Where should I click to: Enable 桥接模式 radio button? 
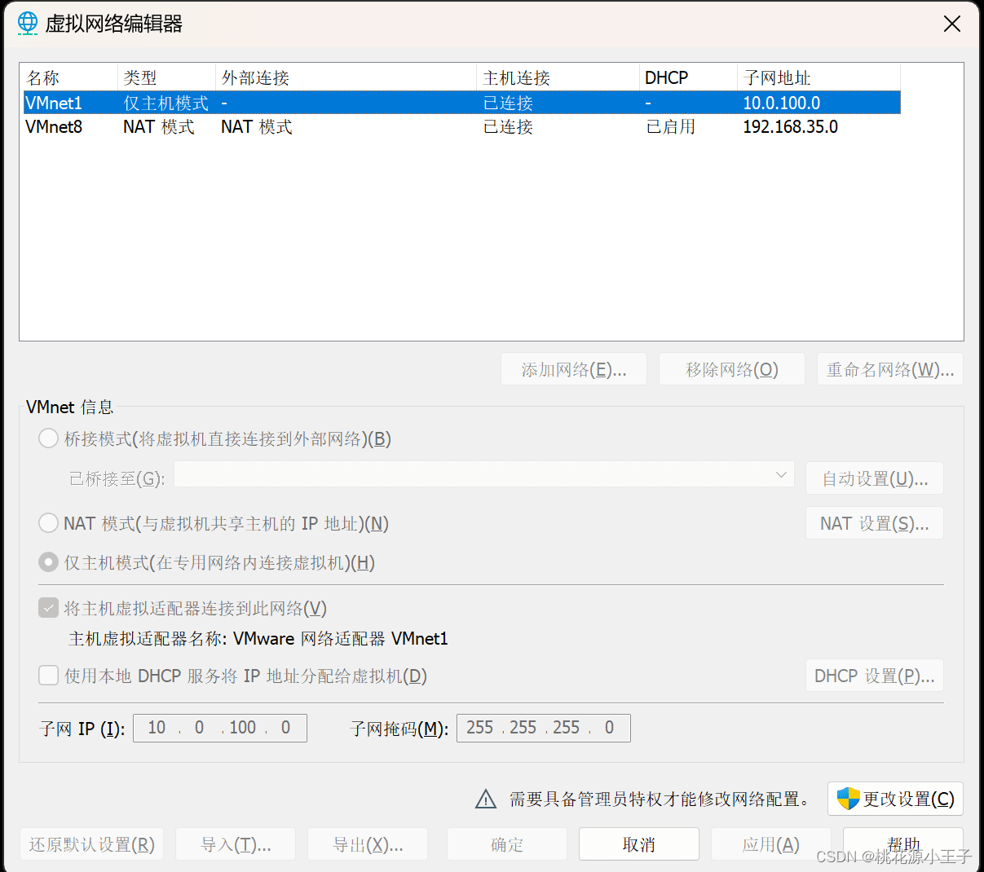point(48,438)
